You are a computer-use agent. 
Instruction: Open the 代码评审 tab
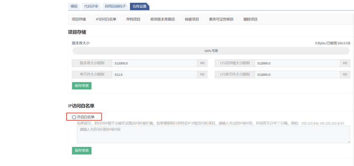click(91, 6)
